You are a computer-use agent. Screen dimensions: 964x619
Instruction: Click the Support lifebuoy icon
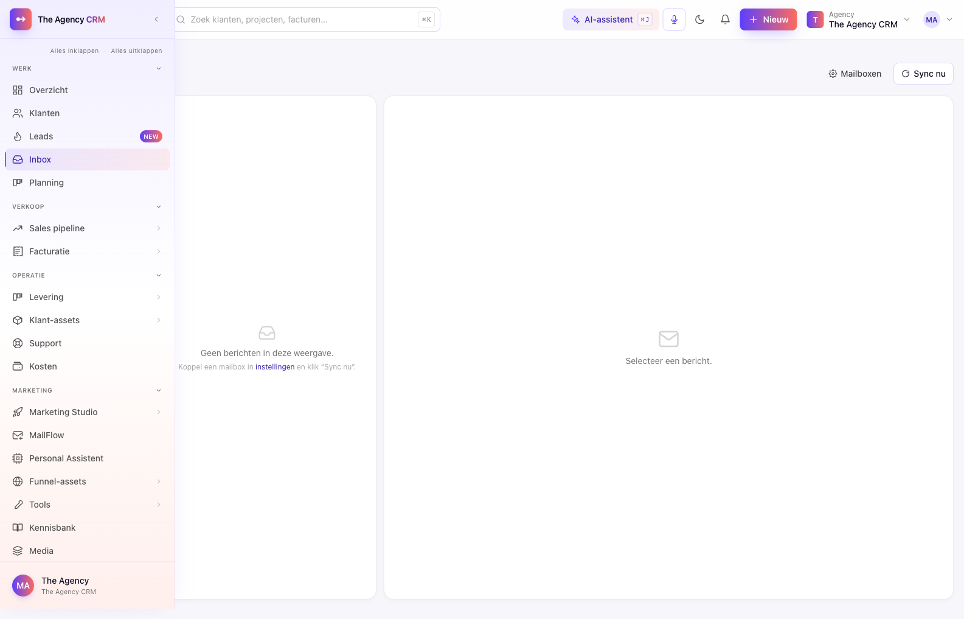18,343
